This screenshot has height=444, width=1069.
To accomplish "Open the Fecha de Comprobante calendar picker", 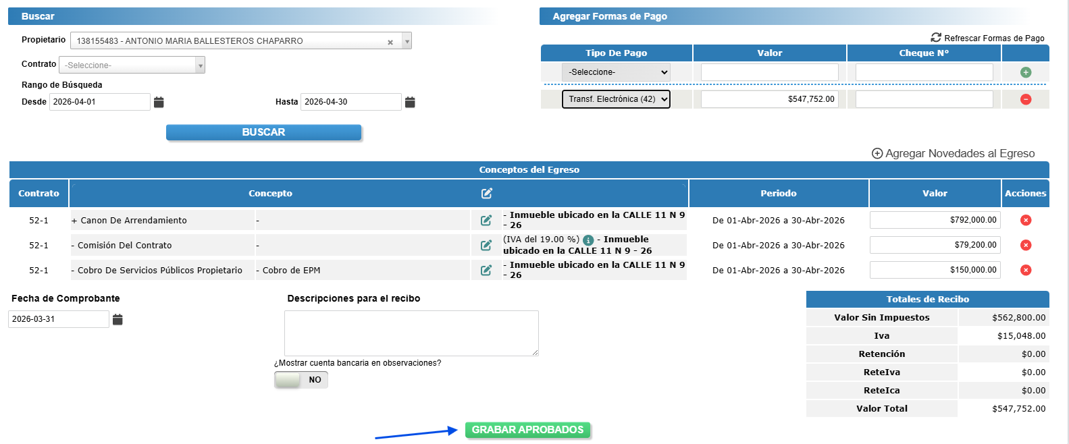I will [x=118, y=319].
